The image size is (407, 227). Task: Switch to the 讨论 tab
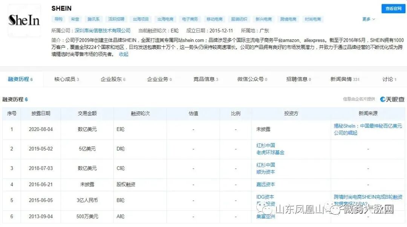tap(389, 79)
